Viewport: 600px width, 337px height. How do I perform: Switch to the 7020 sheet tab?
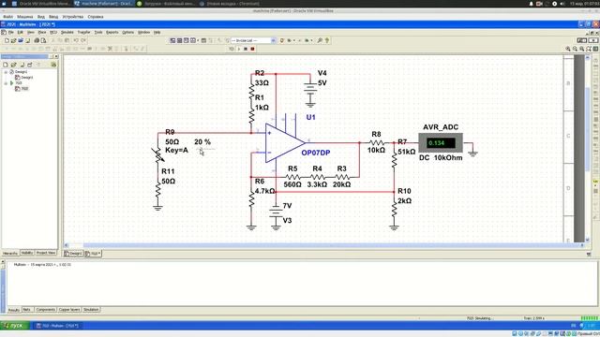tap(93, 254)
